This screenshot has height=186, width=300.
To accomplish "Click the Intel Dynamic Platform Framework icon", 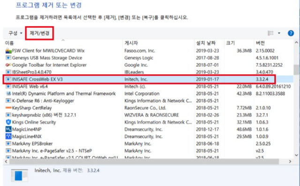I will (x=8, y=94).
